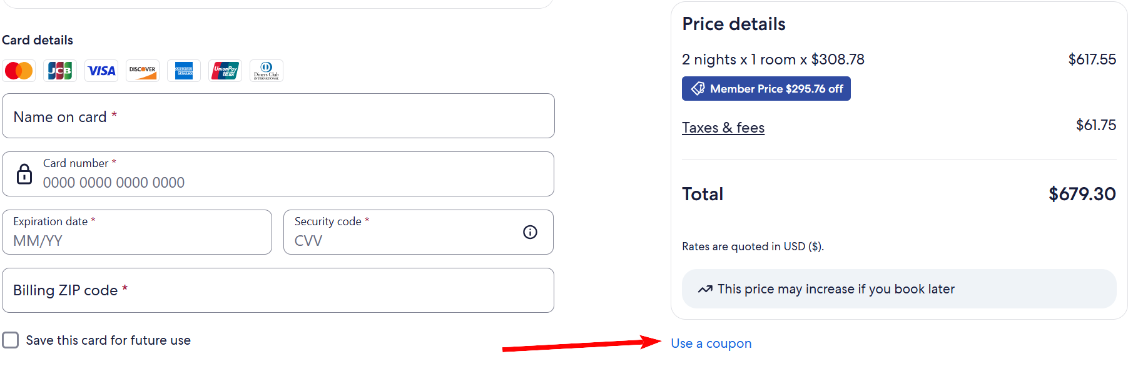Click the Name on card field

coord(278,116)
